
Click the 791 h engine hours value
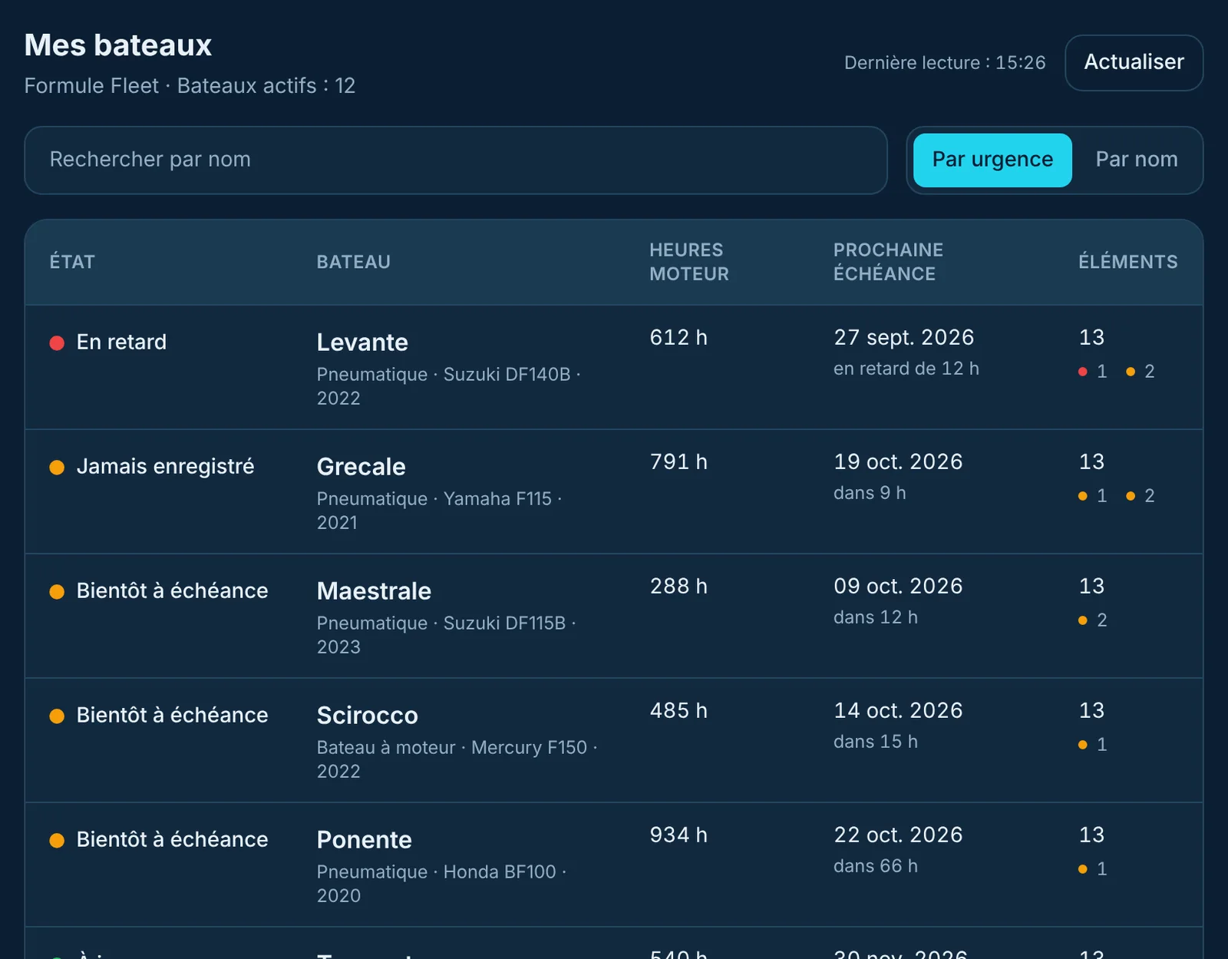click(678, 462)
